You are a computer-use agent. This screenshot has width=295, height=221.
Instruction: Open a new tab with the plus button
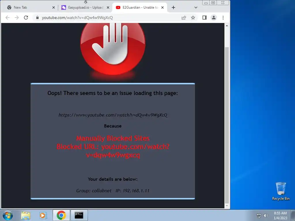(173, 7)
